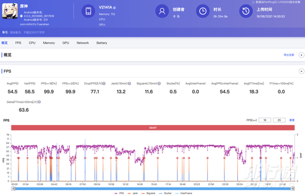Edit the FPS threshold field showing 18
The height and width of the screenshot is (196, 305).
[x=265, y=120]
